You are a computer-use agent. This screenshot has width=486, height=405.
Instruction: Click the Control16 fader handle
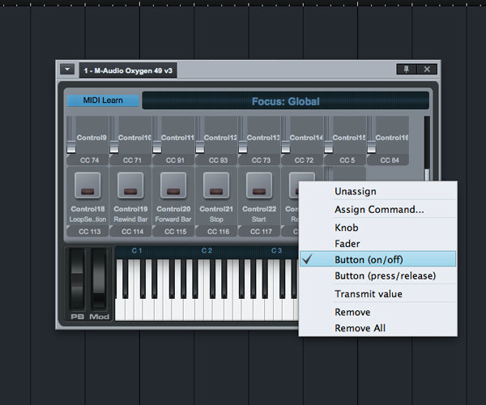coord(371,147)
